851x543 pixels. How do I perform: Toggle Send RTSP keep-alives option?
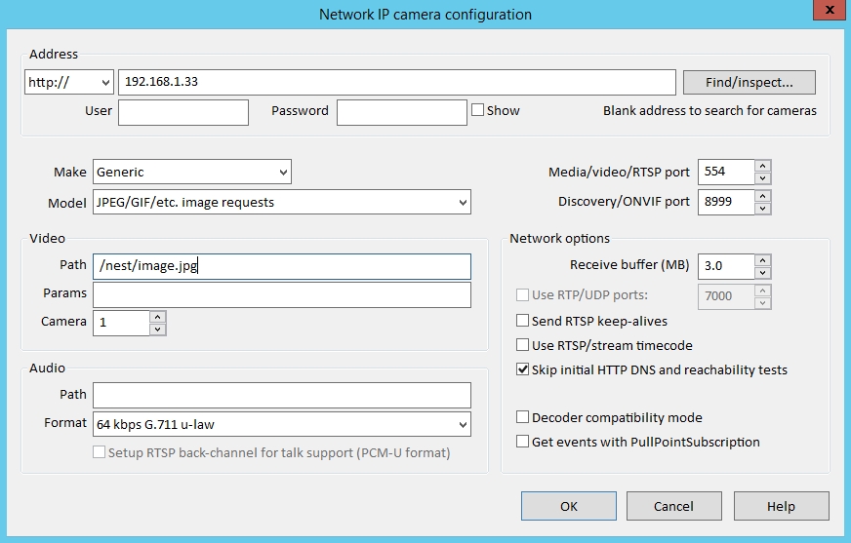coord(523,321)
